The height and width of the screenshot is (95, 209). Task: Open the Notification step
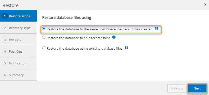click(18, 63)
